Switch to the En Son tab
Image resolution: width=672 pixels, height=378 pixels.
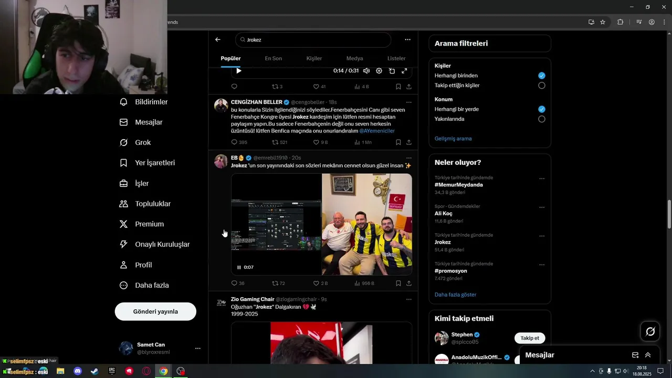(273, 58)
